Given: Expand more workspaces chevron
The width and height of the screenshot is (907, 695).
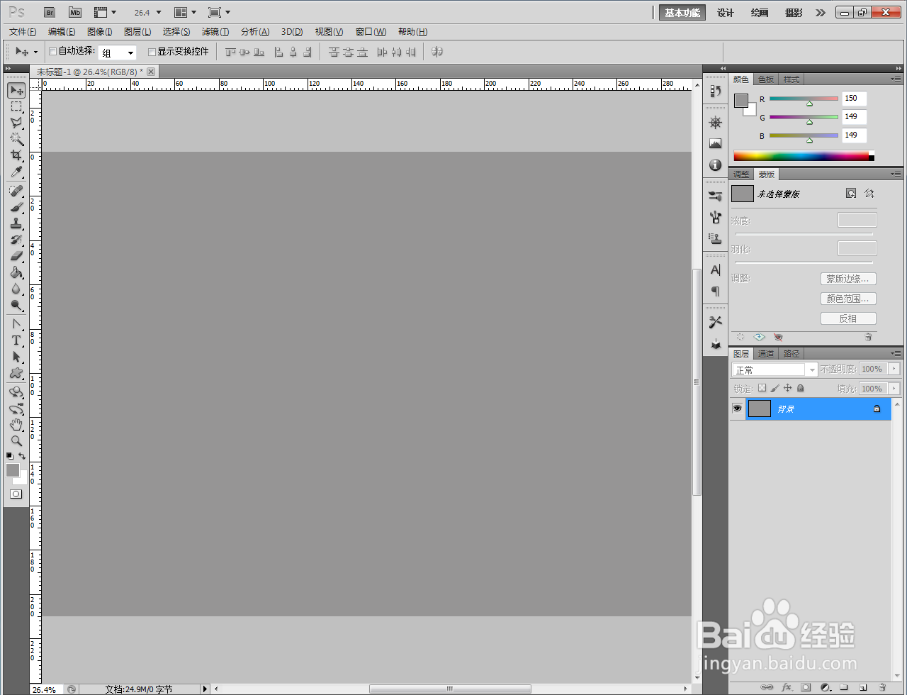Looking at the screenshot, I should pyautogui.click(x=821, y=13).
